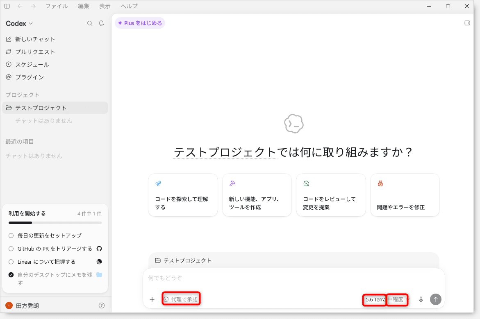This screenshot has width=480, height=319.
Task: Click the 何でもどうぞ message input field
Action: pos(294,278)
